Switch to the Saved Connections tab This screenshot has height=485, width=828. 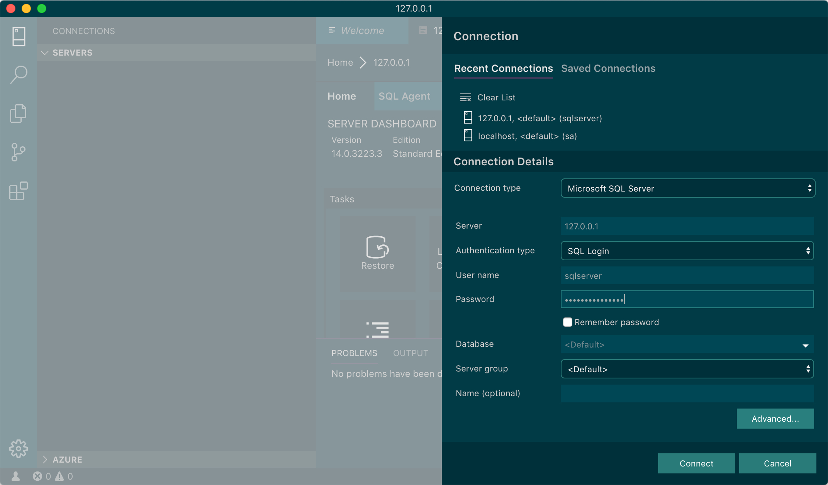(608, 68)
